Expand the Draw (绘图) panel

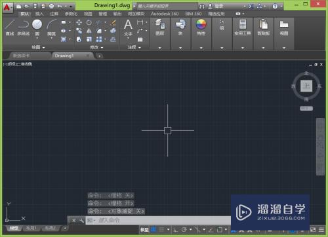click(38, 47)
